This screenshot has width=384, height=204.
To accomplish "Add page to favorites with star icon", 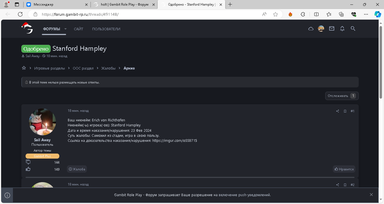I will pos(275,14).
